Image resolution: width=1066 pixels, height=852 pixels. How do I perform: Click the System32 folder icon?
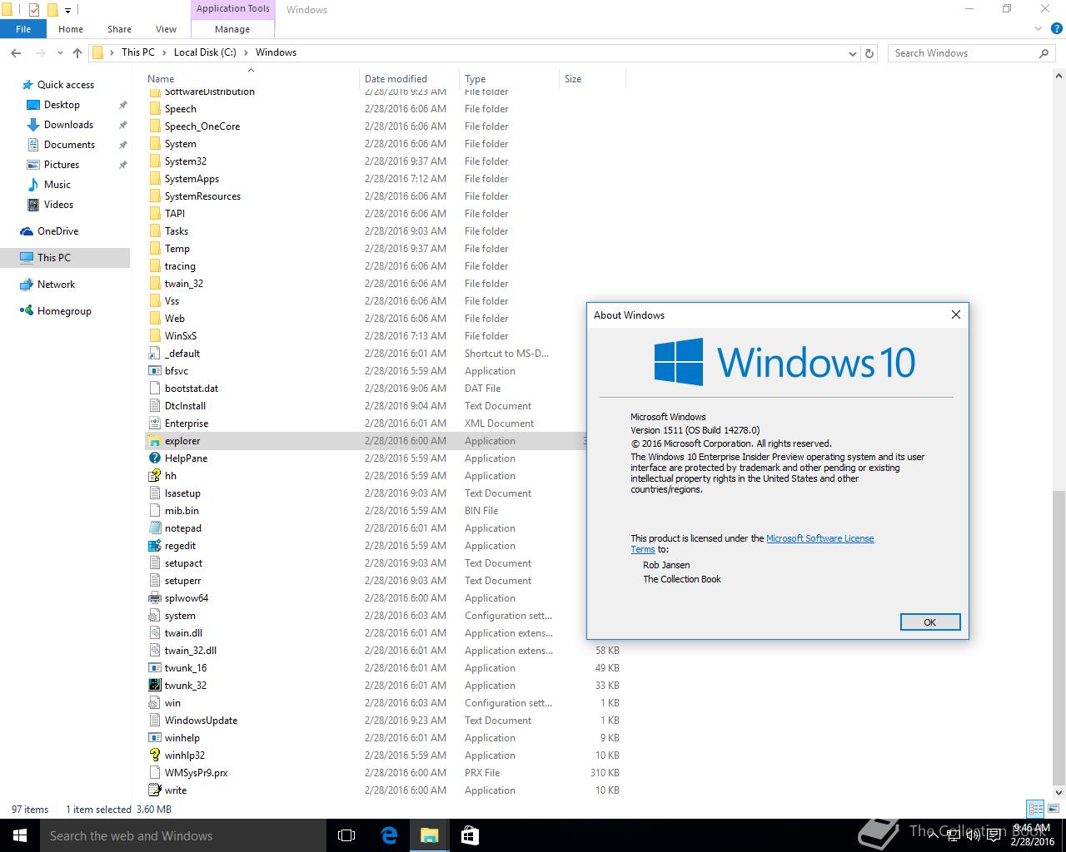(x=154, y=161)
